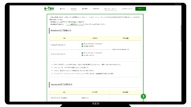Open the 個人の方 navigation menu

click(62, 9)
